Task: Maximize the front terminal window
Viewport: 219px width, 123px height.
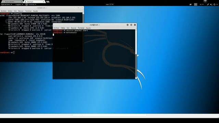Action: [x=131, y=25]
